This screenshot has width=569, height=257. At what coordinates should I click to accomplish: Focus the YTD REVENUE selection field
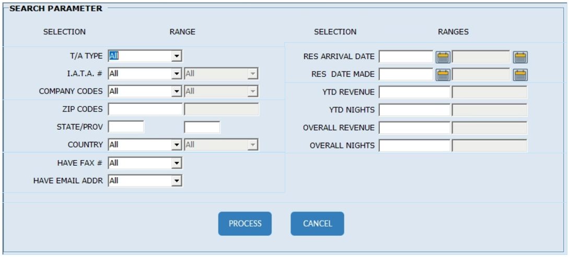coord(414,92)
